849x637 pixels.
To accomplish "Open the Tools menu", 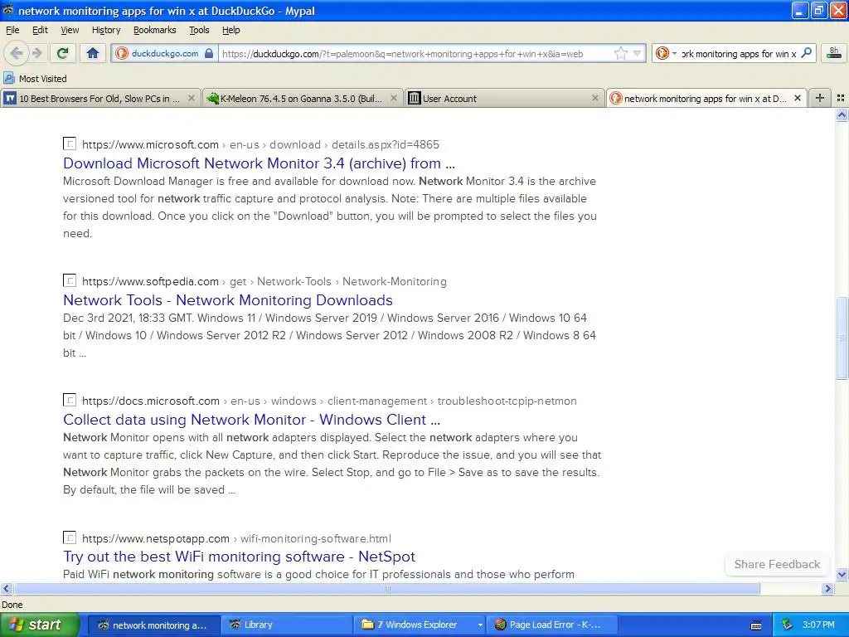I will pyautogui.click(x=199, y=30).
